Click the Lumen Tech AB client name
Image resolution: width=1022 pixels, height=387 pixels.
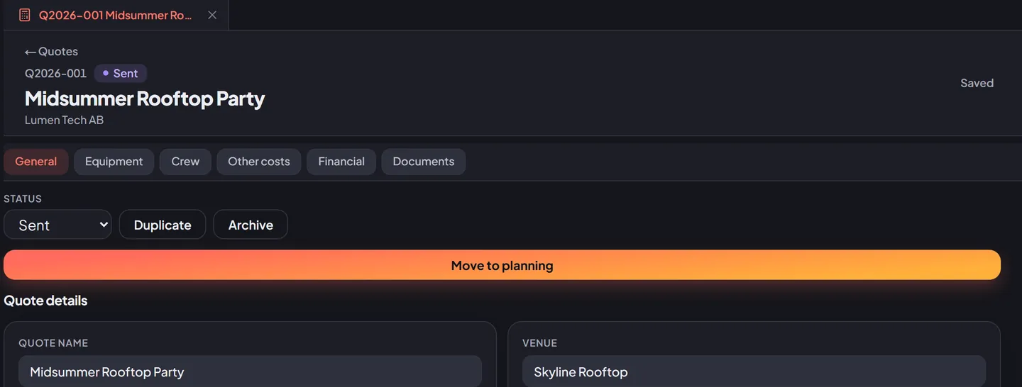click(x=64, y=120)
